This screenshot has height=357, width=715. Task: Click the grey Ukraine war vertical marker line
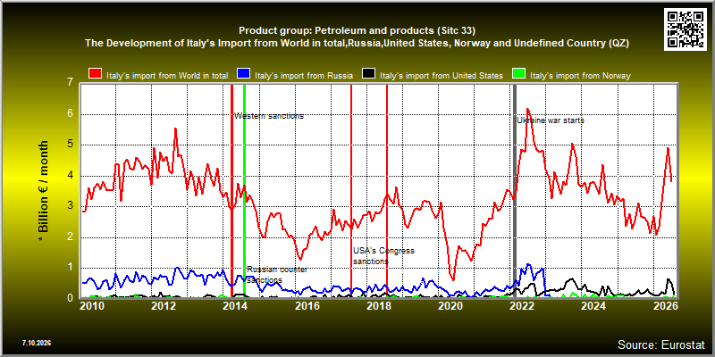pyautogui.click(x=516, y=190)
